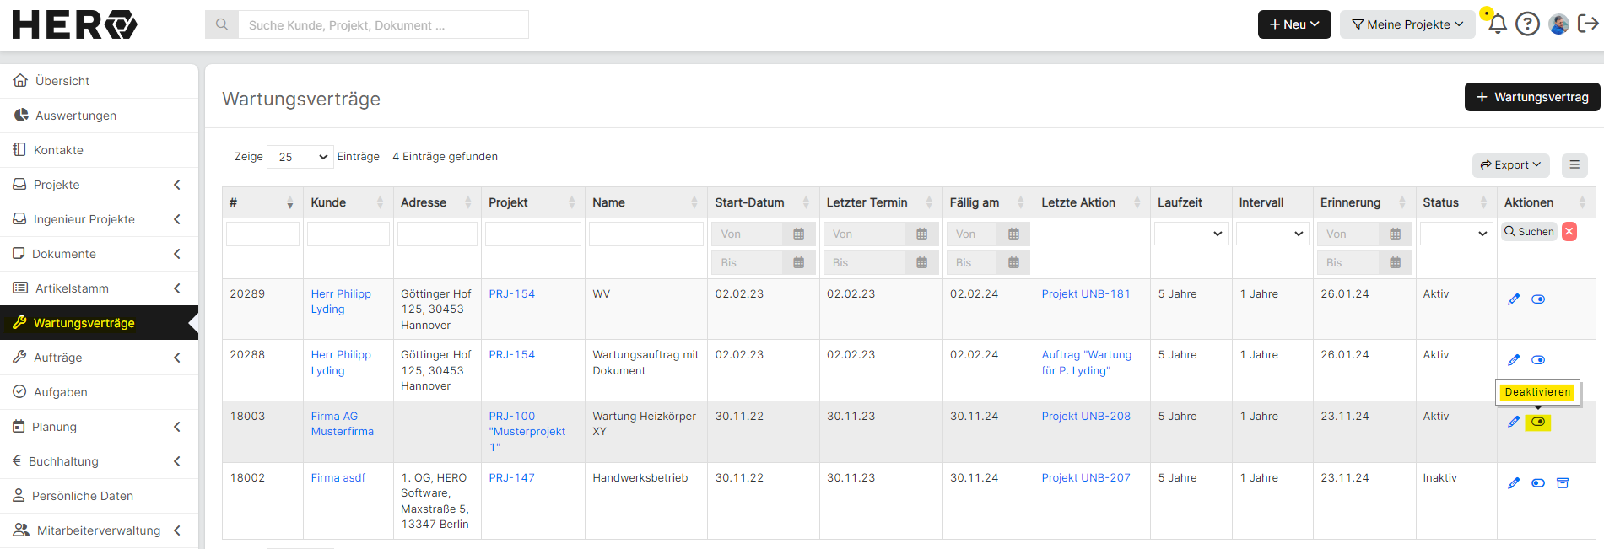This screenshot has width=1604, height=549.
Task: Select Wartungsverträge in sidebar
Action: click(99, 323)
